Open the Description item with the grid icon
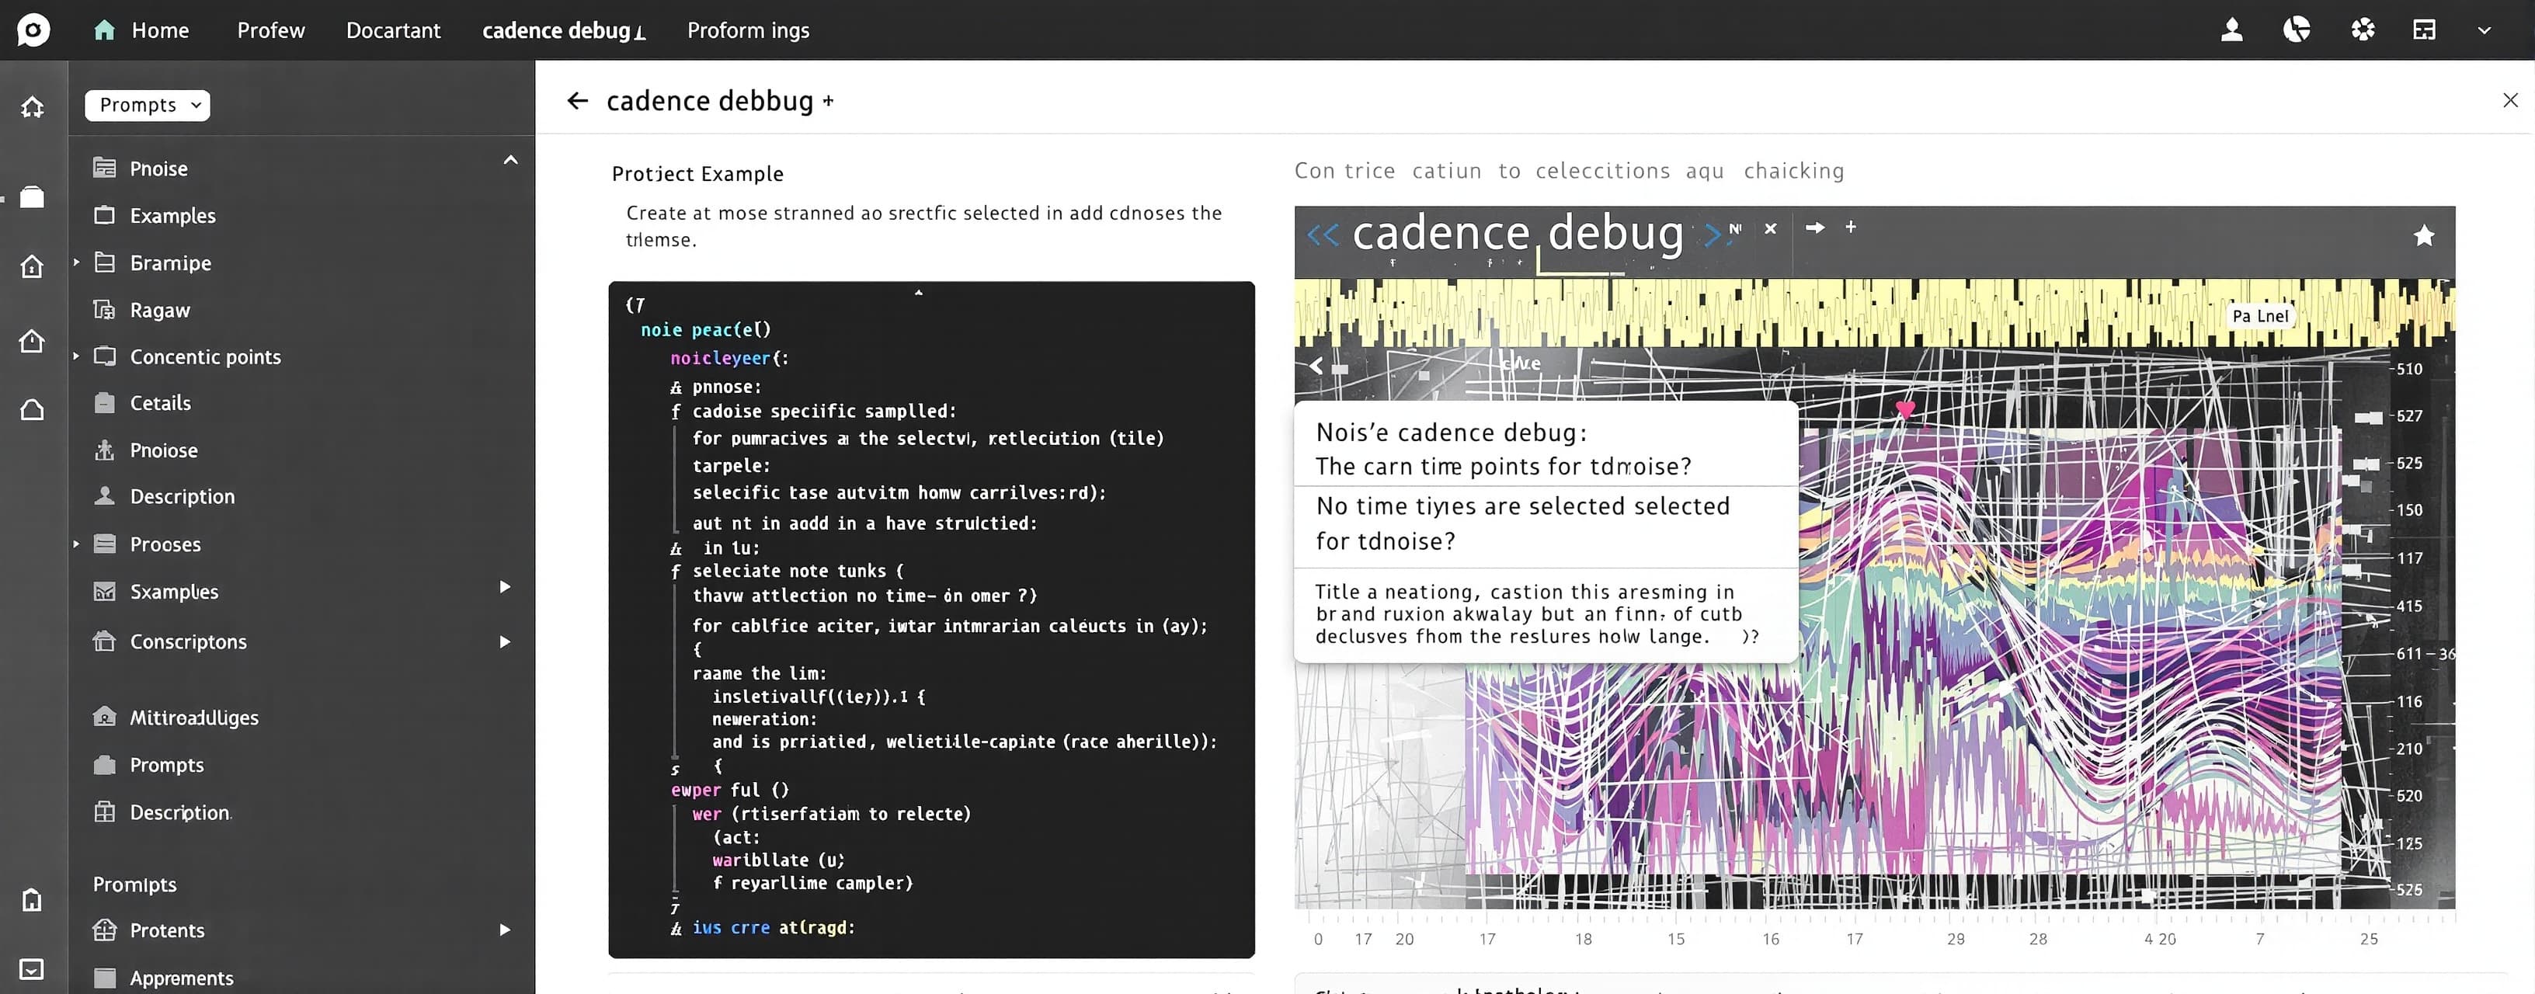 [180, 812]
